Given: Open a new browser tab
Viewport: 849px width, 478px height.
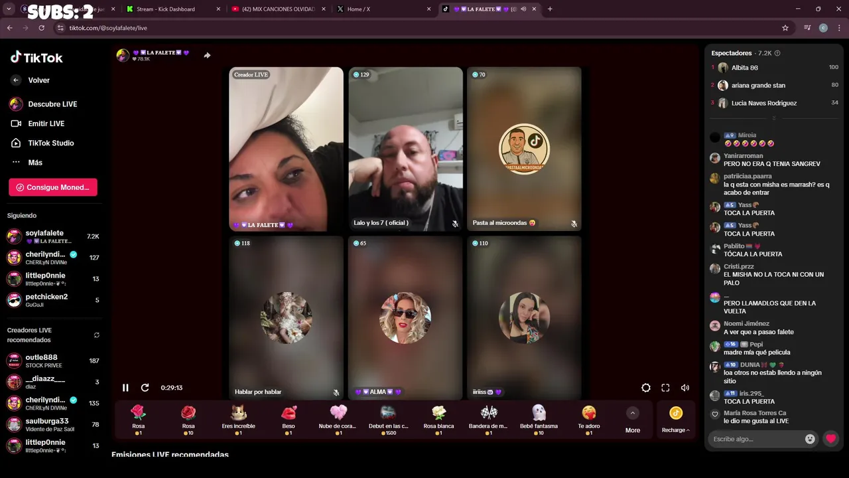Looking at the screenshot, I should click(550, 9).
